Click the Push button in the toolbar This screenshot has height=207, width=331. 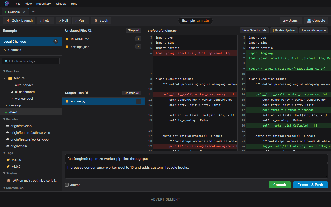tap(81, 21)
